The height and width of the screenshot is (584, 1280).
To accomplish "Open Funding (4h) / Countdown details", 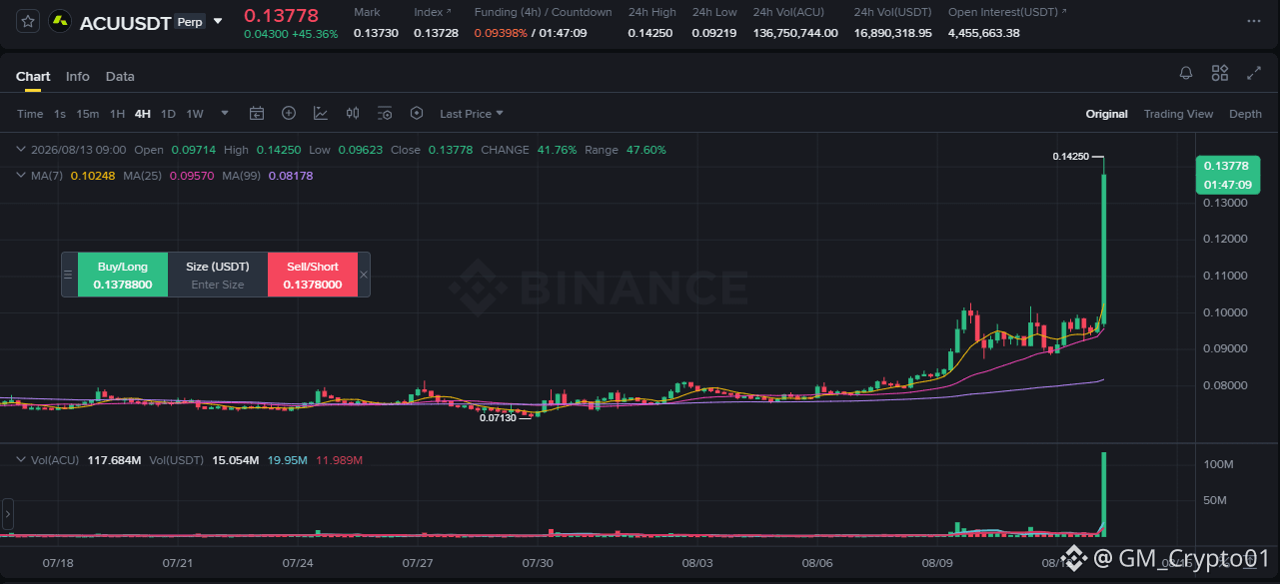I will (x=543, y=12).
